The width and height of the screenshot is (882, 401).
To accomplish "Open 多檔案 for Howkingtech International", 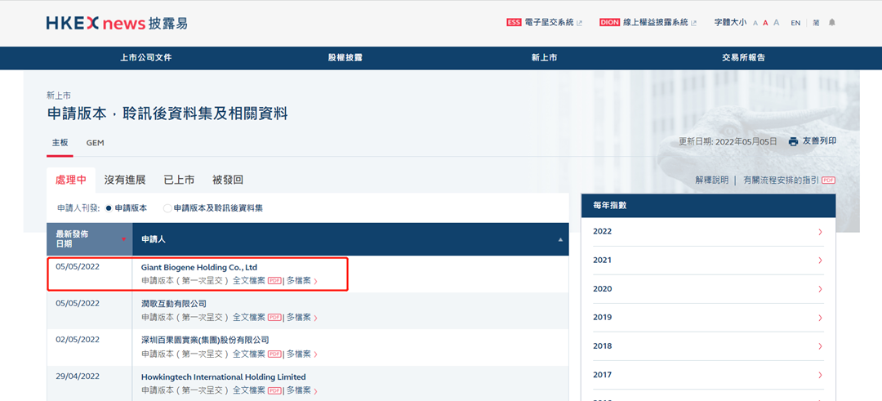I will 301,390.
